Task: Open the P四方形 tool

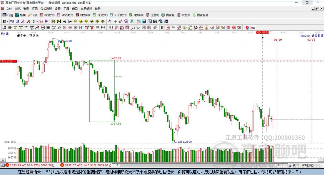Action: coord(47,15)
